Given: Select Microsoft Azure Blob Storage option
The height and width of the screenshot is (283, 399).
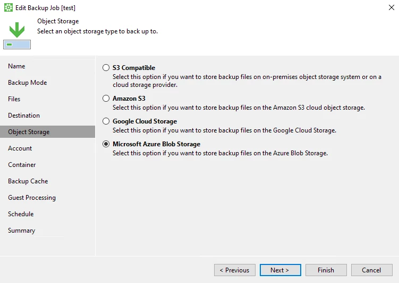Looking at the screenshot, I should pyautogui.click(x=106, y=144).
